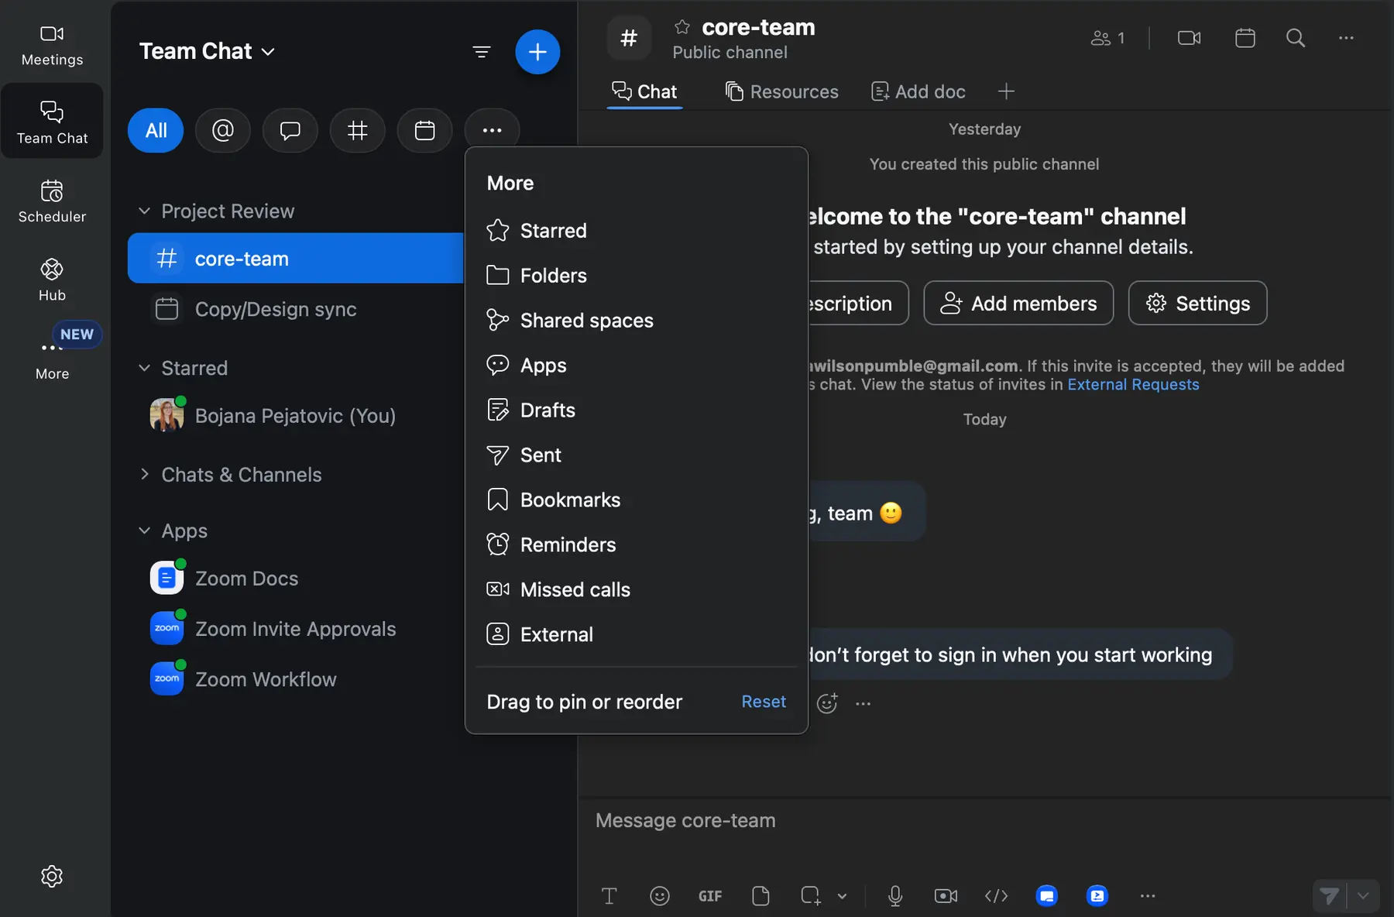1394x917 pixels.
Task: Add reaction to the last message
Action: [827, 703]
